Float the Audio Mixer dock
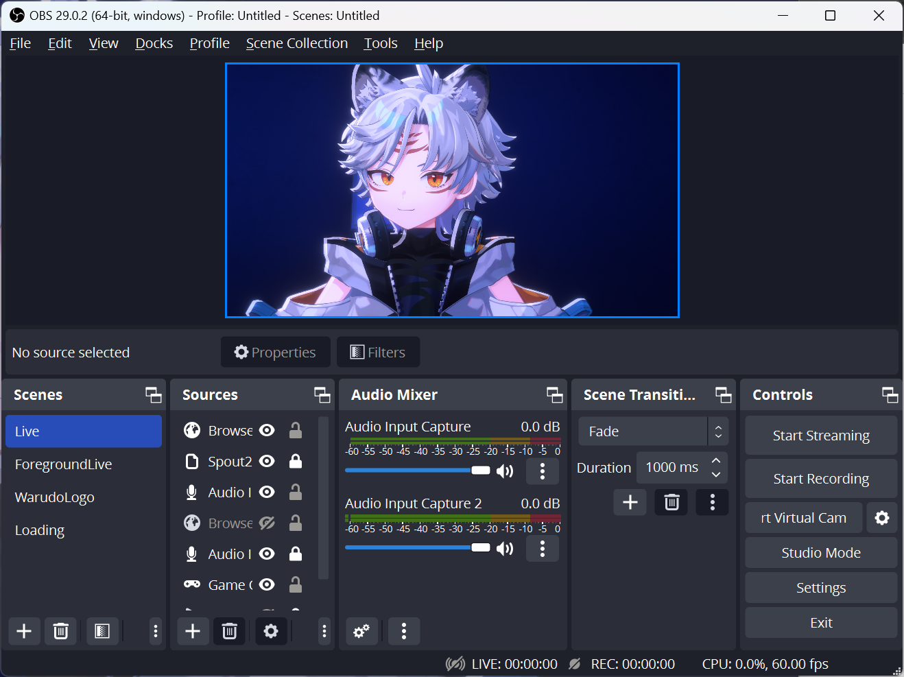904x677 pixels. click(x=555, y=395)
